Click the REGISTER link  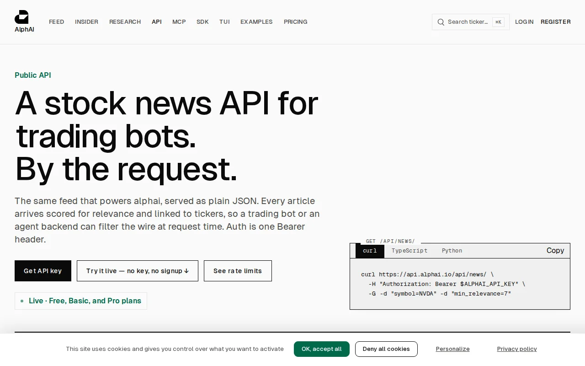point(555,22)
